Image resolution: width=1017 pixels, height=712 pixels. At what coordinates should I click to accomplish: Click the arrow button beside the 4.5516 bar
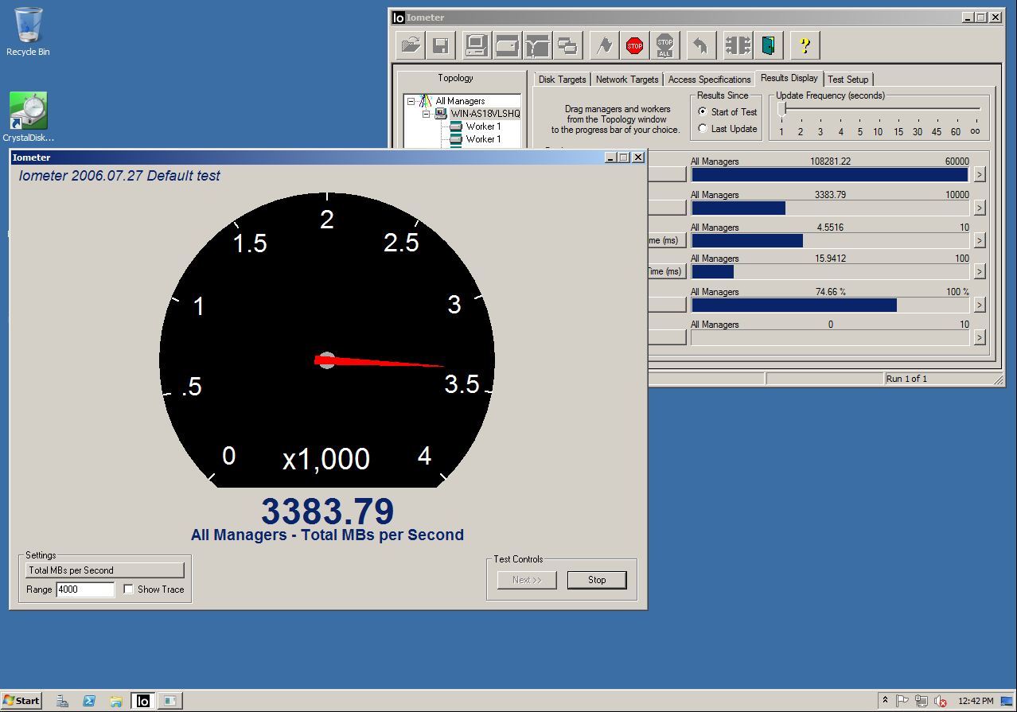[x=980, y=240]
